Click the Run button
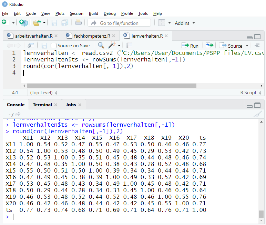This screenshot has height=225, width=266. point(190,46)
